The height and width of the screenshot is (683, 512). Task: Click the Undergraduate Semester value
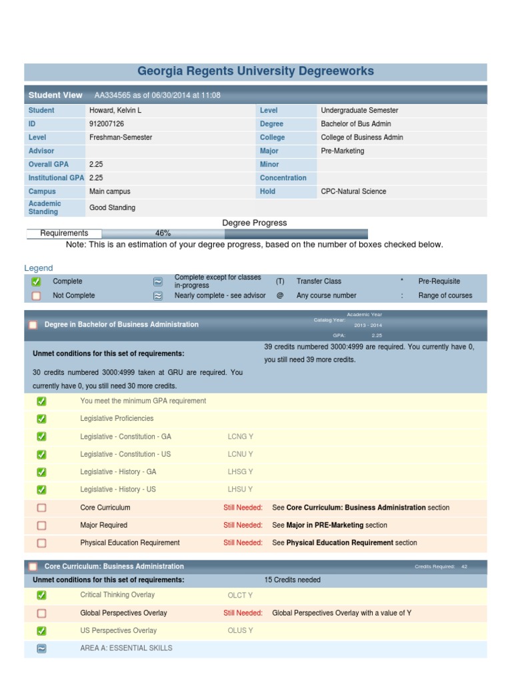(x=359, y=110)
